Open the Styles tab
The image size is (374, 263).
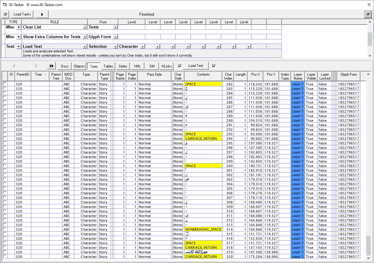[123, 66]
